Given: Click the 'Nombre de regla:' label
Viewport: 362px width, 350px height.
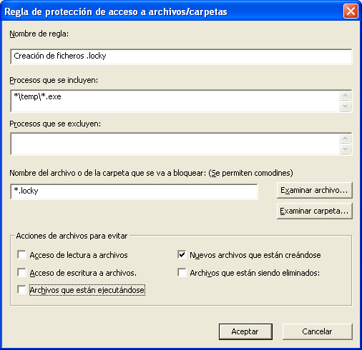Looking at the screenshot, I should (39, 34).
